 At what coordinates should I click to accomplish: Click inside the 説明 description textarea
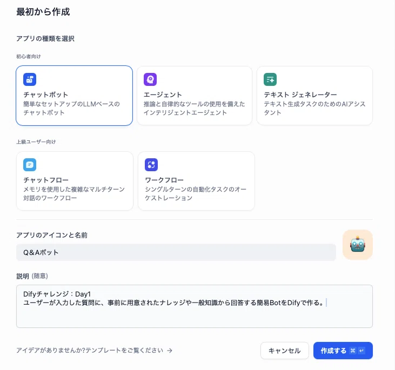point(195,306)
